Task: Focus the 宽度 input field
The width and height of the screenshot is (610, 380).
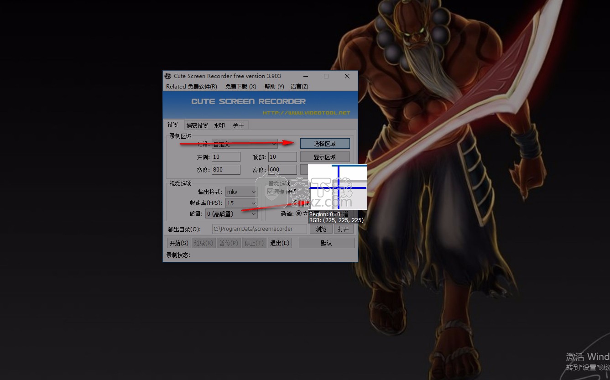Action: pyautogui.click(x=226, y=170)
